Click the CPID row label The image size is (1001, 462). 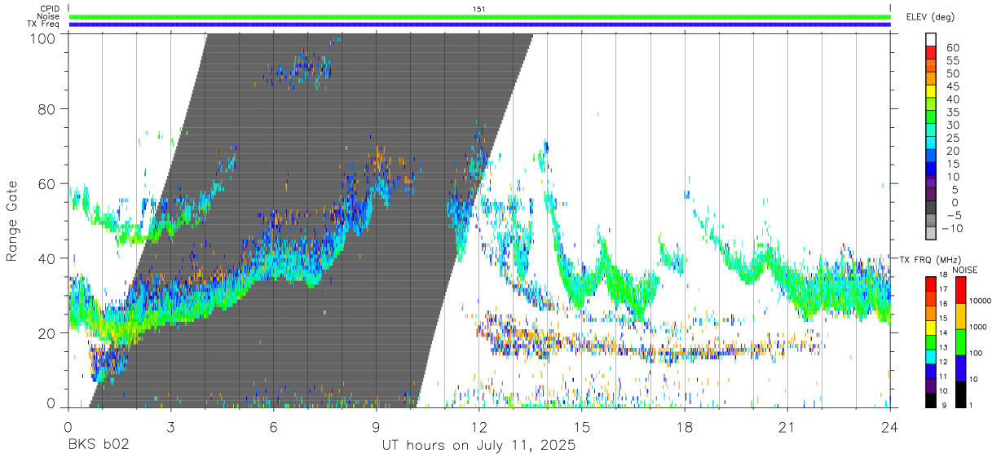click(49, 9)
